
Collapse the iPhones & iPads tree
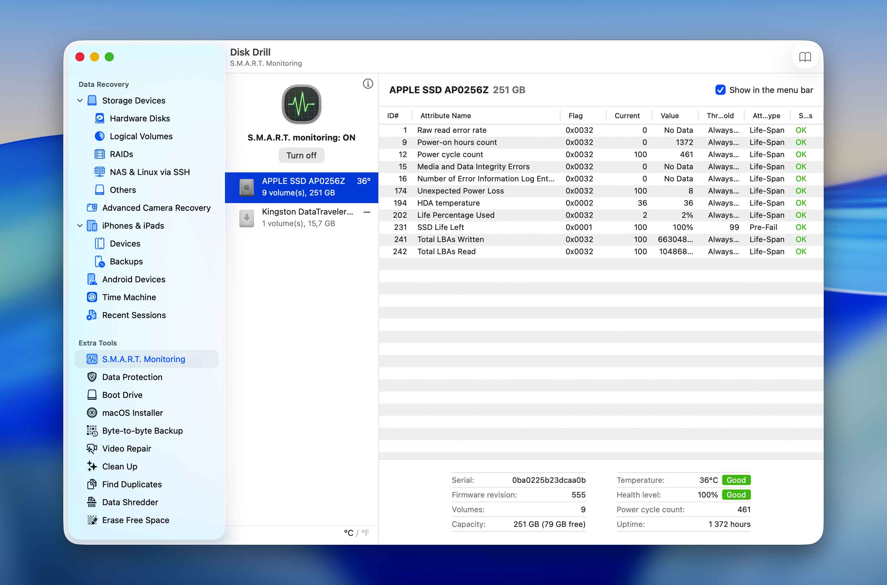(80, 226)
